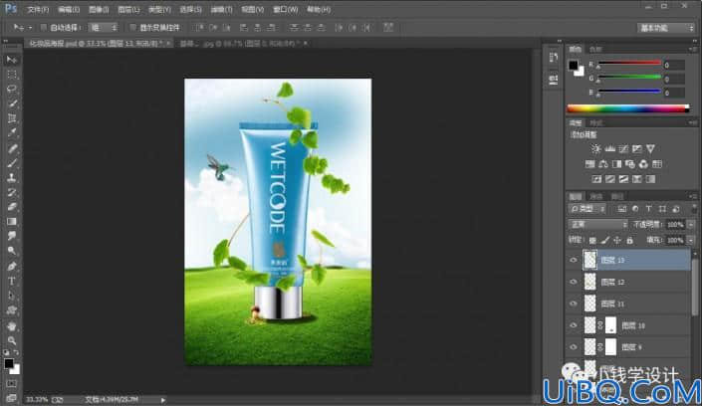This screenshot has width=702, height=406.
Task: Select the Eyedropper tool
Action: (x=12, y=133)
